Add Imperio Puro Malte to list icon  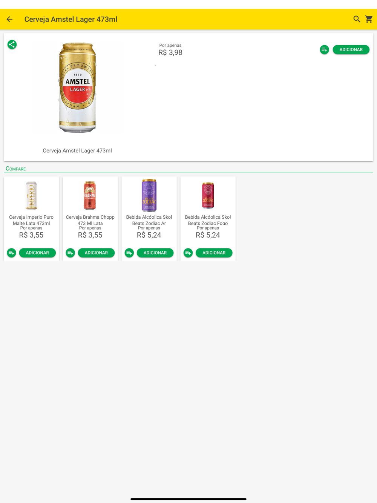12,253
